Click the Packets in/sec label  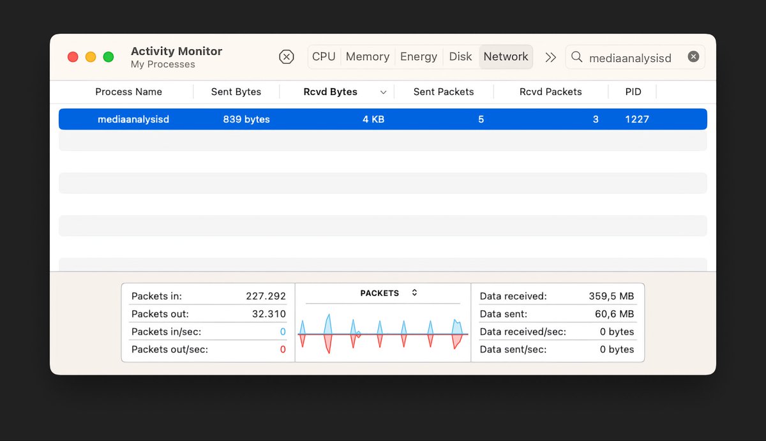pos(166,332)
